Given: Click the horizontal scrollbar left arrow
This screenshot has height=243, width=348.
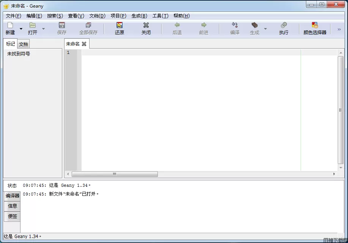Looking at the screenshot, I should [x=68, y=174].
